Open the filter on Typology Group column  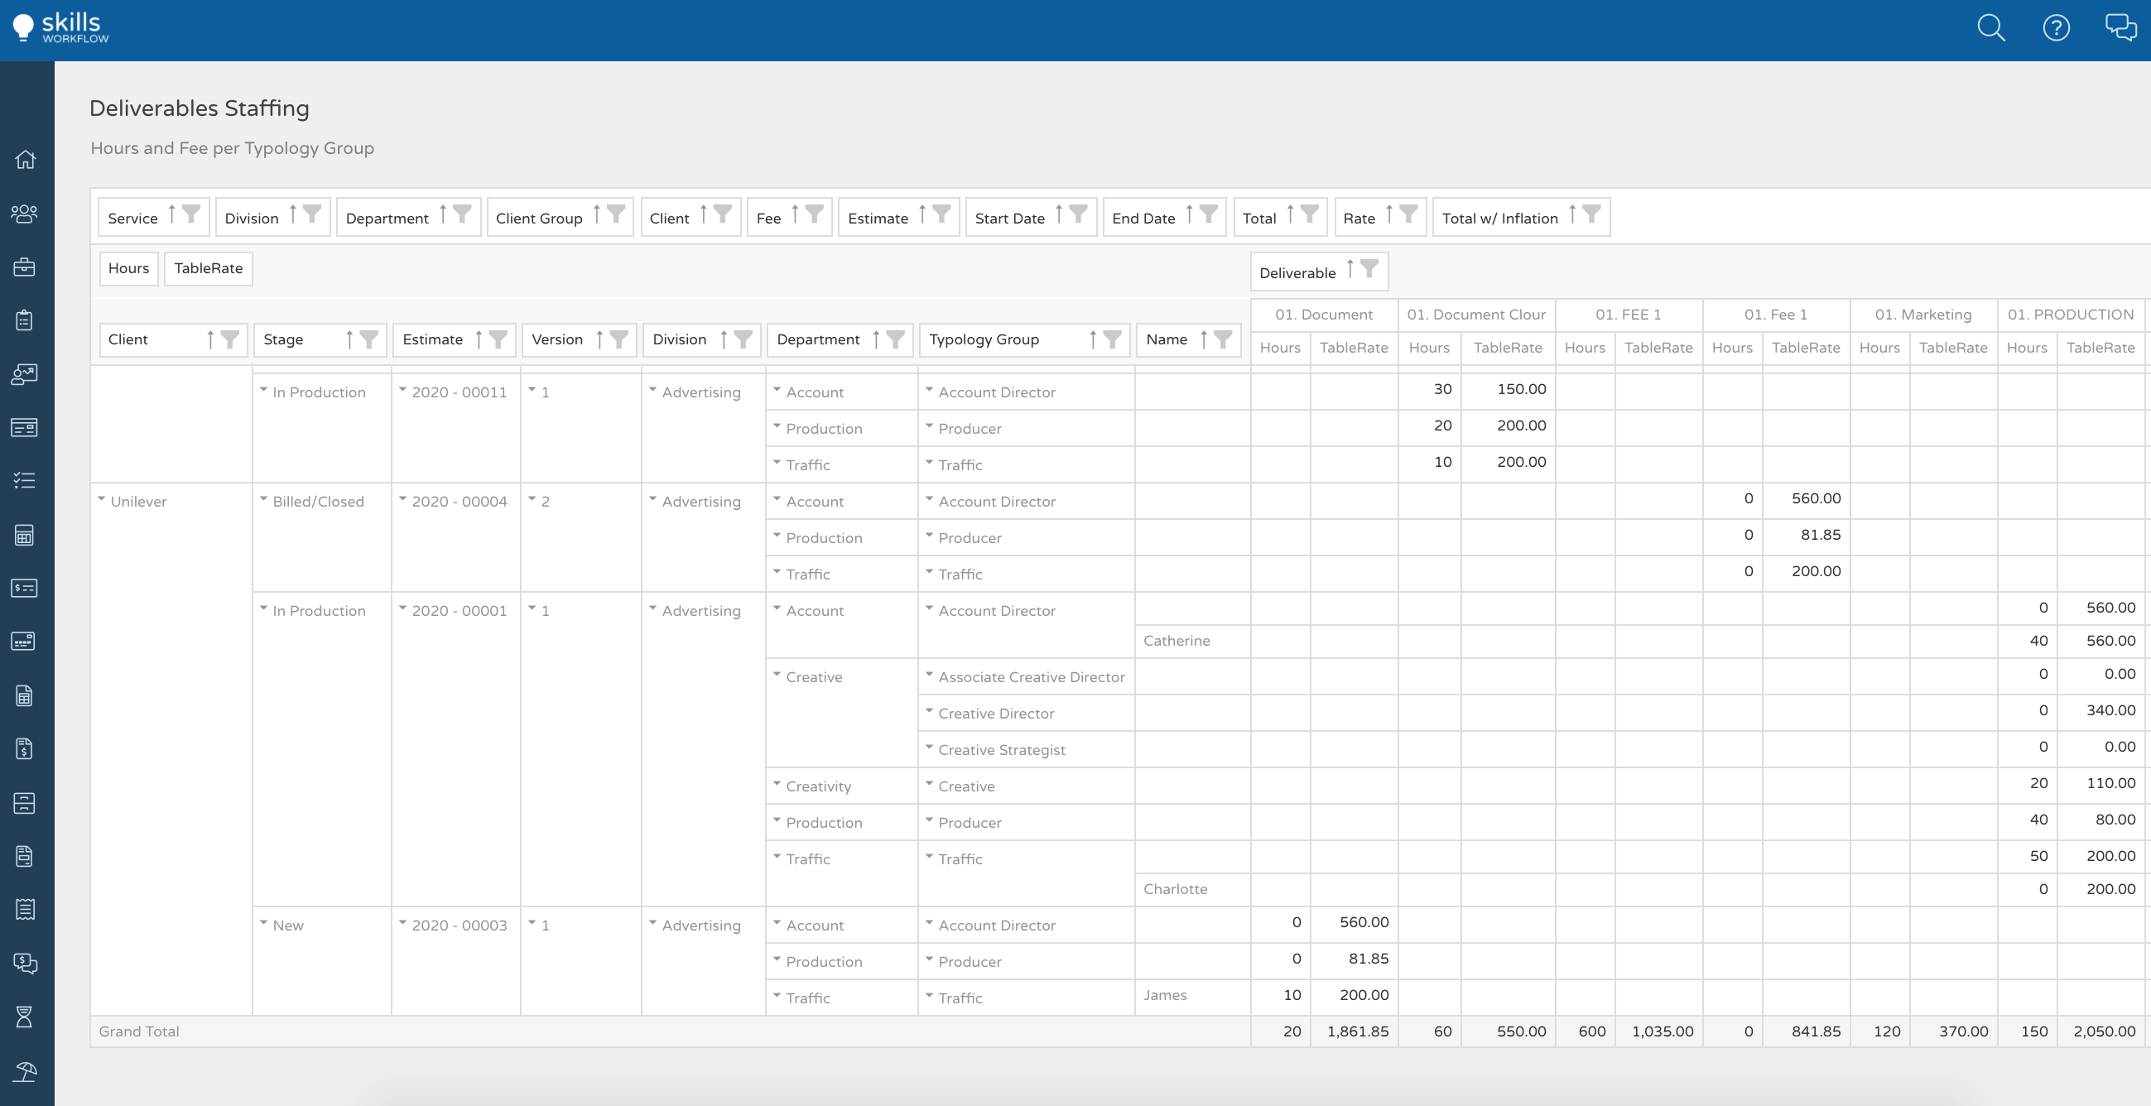[1113, 339]
